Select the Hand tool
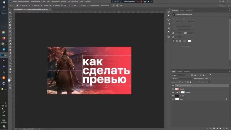 [10, 69]
